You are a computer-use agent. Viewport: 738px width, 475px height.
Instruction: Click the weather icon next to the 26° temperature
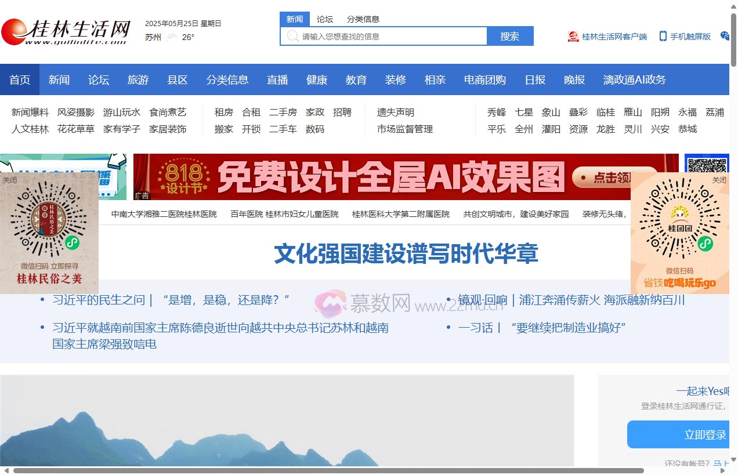point(171,37)
